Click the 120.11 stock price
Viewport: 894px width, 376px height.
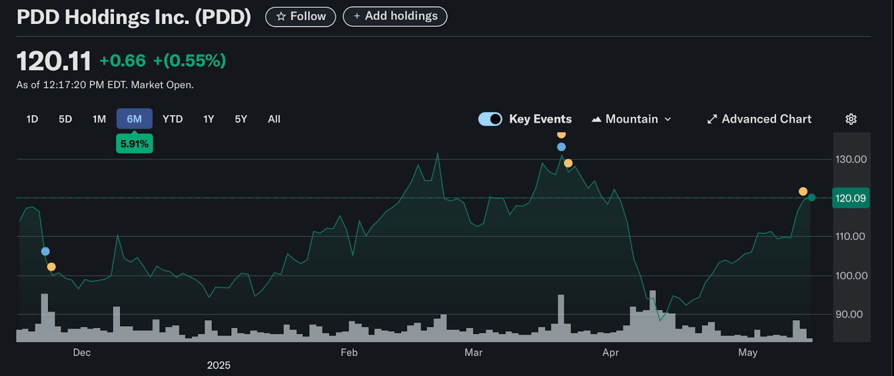point(54,61)
